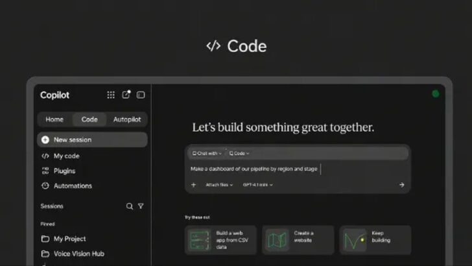Screen dimensions: 472x266
Task: Toggle the sidebar panel icon
Action: coord(141,95)
